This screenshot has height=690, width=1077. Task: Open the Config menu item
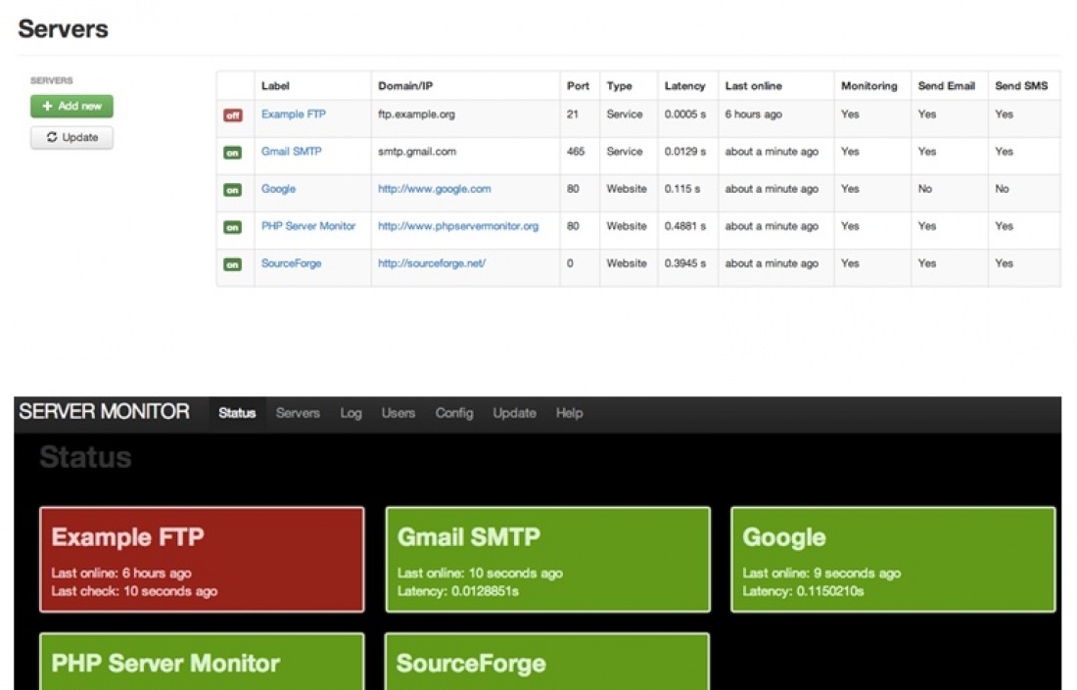click(454, 413)
